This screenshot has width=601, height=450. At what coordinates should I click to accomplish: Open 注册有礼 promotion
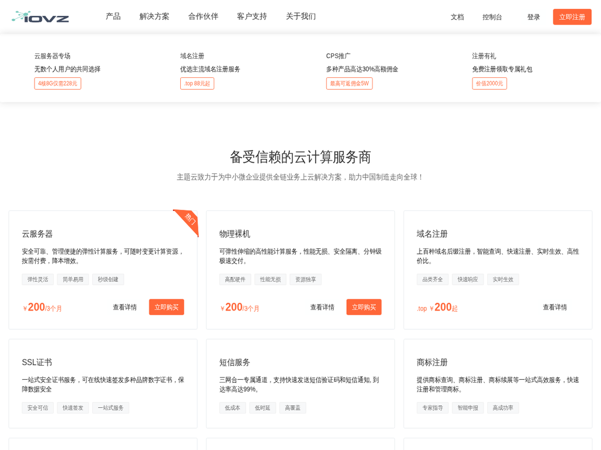point(484,56)
